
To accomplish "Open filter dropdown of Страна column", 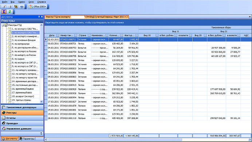I will tap(89, 35).
